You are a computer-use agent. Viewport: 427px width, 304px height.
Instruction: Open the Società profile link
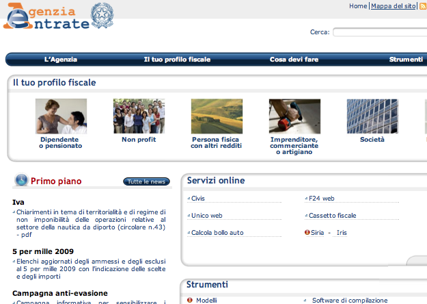tap(372, 140)
